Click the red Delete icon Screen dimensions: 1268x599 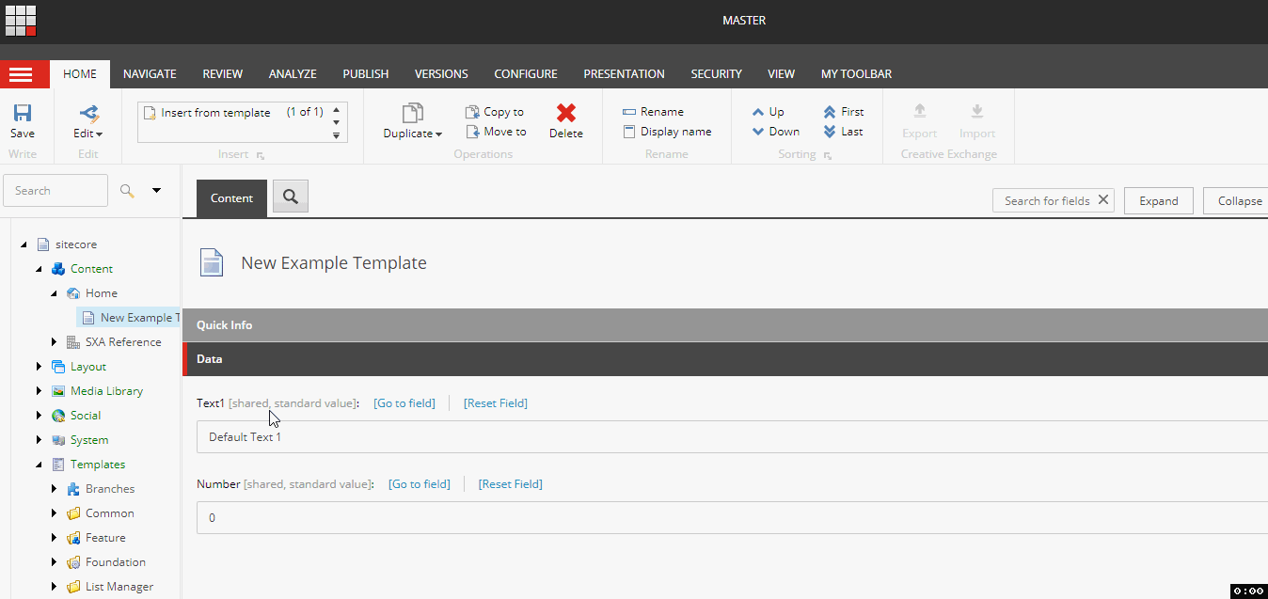click(x=566, y=113)
